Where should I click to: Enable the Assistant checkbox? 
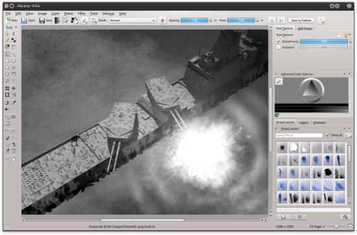click(x=278, y=47)
